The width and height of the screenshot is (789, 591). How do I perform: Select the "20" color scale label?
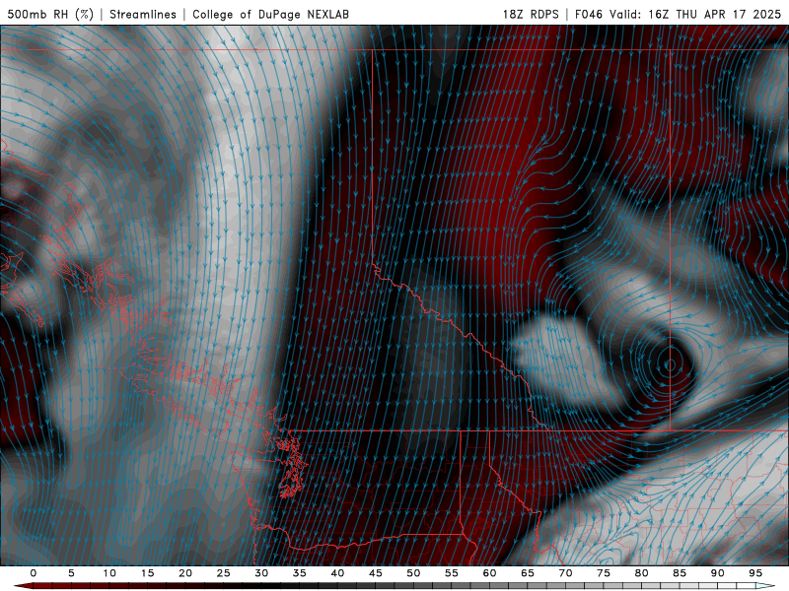click(x=185, y=573)
